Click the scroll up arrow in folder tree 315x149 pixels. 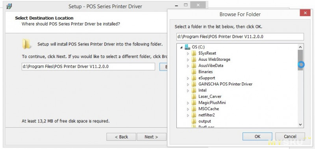point(300,47)
